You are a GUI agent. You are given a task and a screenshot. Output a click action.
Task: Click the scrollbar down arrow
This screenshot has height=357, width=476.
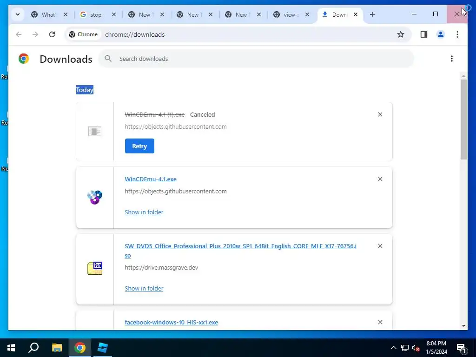463,326
